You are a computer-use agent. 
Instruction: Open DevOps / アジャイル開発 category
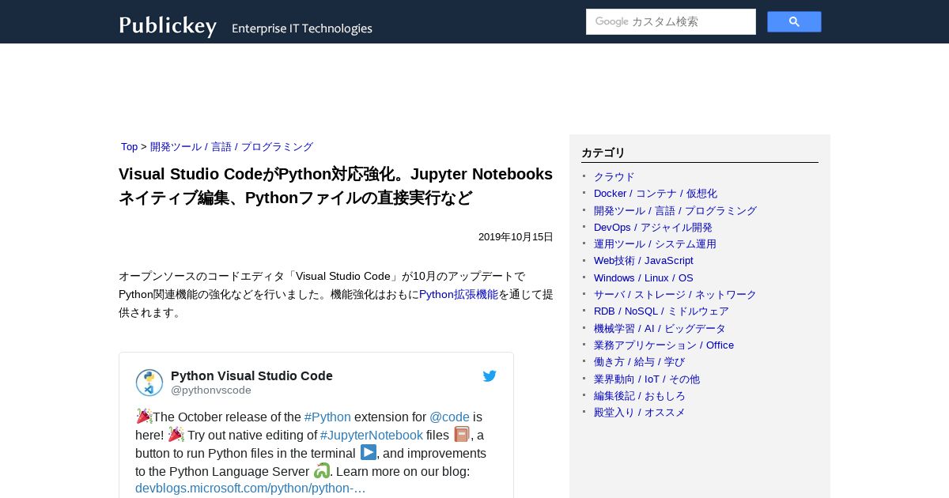point(653,228)
